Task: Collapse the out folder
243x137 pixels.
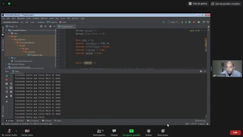Action: point(9,37)
